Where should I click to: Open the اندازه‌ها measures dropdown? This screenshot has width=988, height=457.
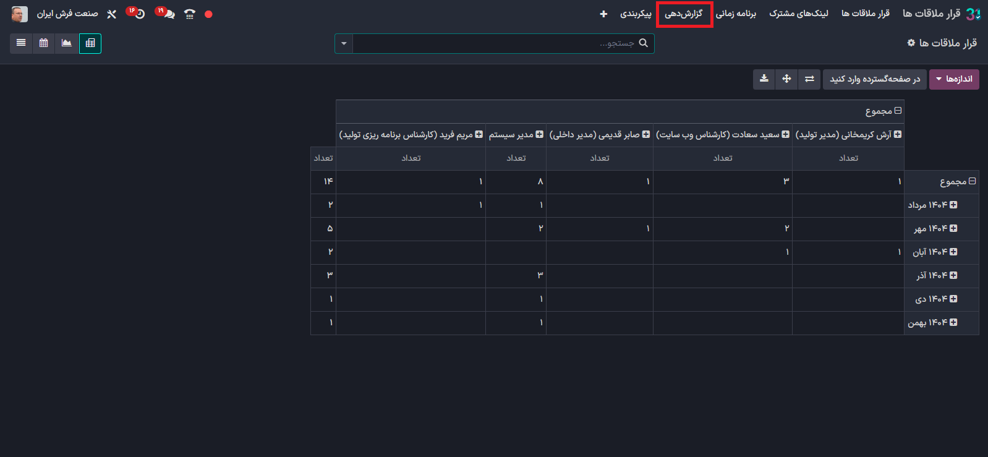(953, 79)
